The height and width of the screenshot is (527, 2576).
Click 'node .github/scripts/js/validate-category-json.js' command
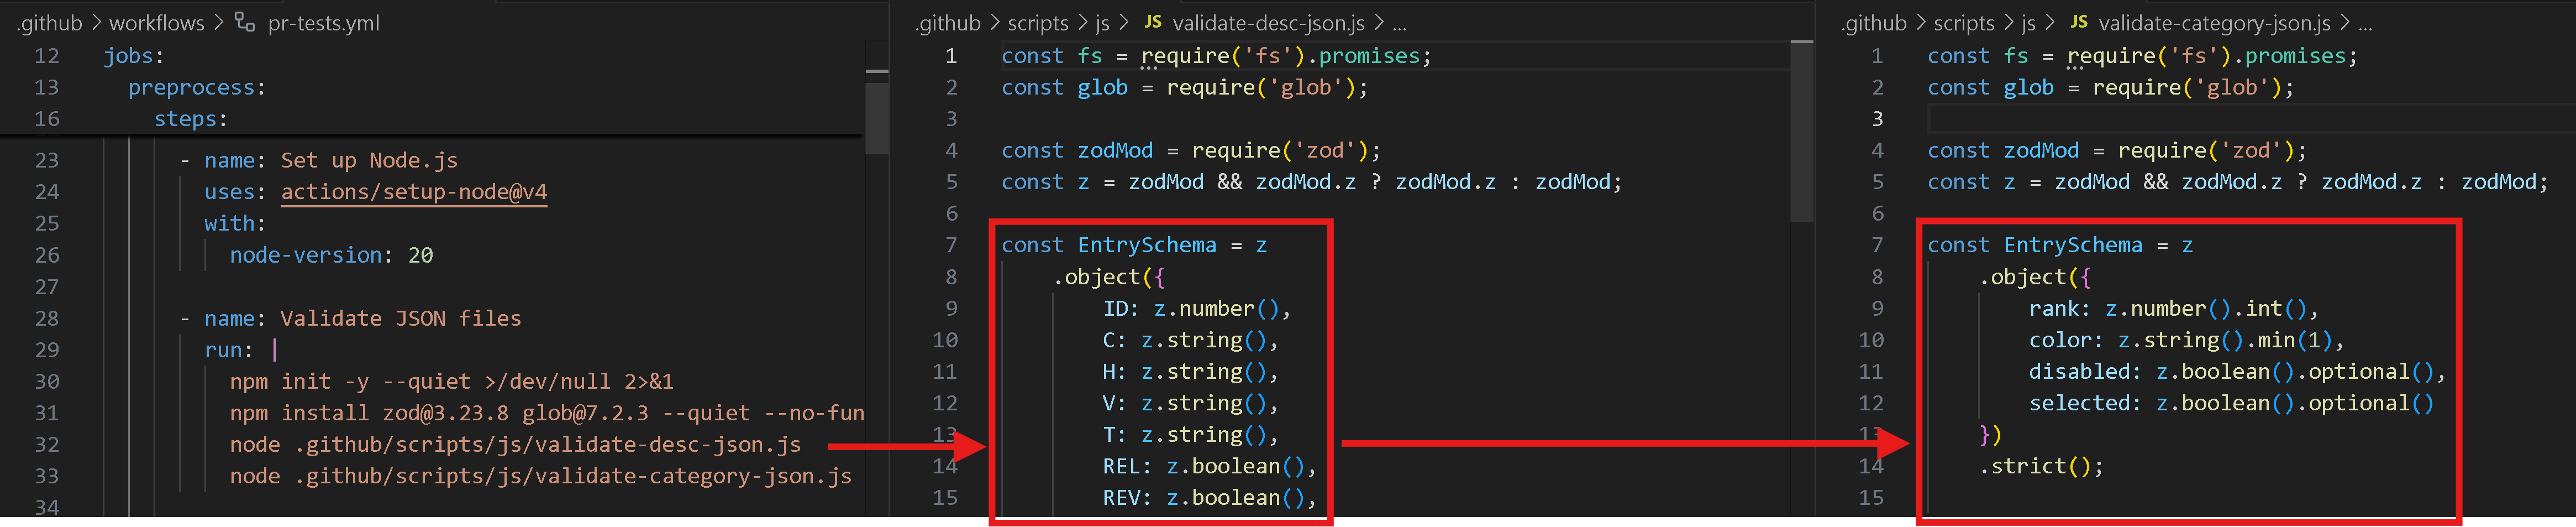click(541, 476)
